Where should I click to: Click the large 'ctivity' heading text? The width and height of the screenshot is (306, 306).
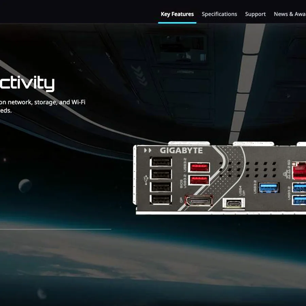27,83
